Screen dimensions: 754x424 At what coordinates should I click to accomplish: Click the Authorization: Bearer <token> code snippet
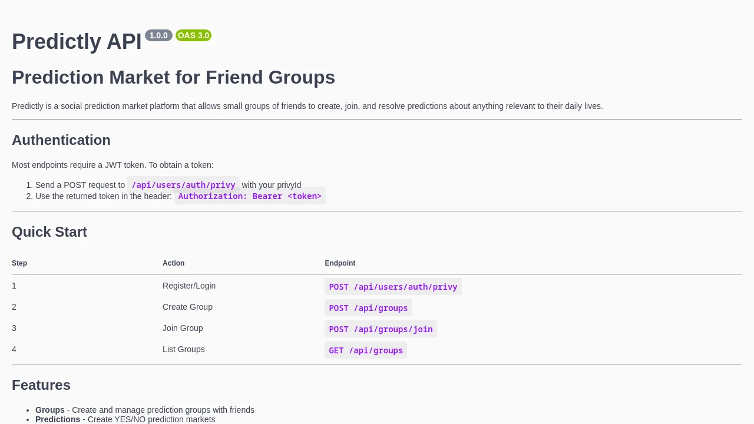click(x=250, y=196)
